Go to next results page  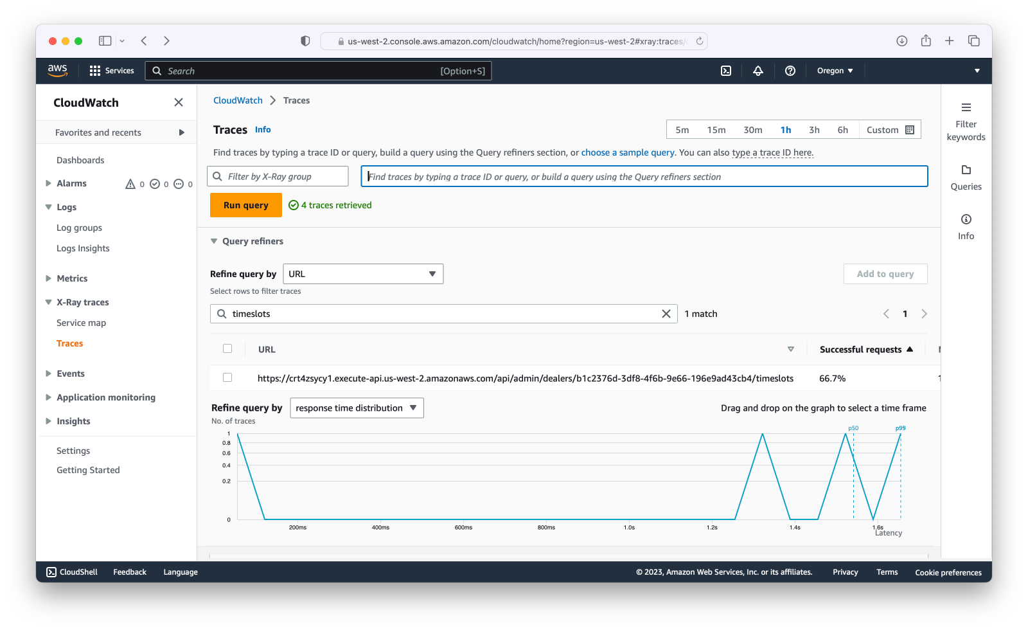(925, 314)
